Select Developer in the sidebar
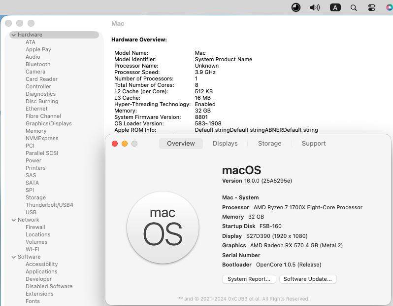Viewport: 393px width, 306px height. pyautogui.click(x=38, y=279)
